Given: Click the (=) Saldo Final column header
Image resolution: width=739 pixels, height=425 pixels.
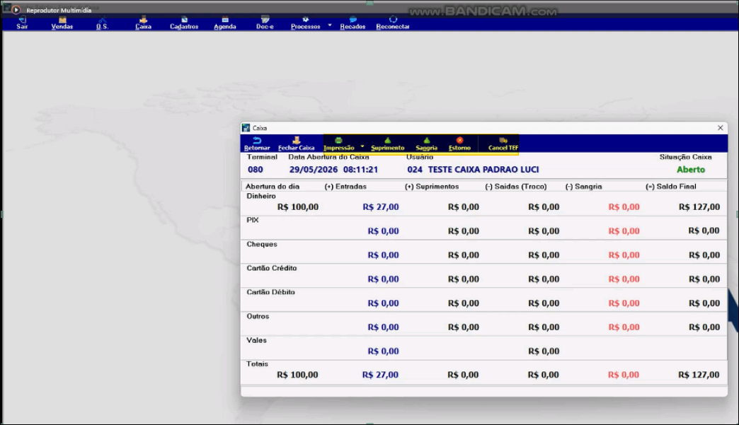Looking at the screenshot, I should click(670, 187).
